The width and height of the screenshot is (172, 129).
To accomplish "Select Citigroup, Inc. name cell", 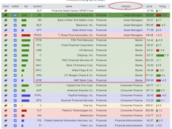I will (85, 55).
